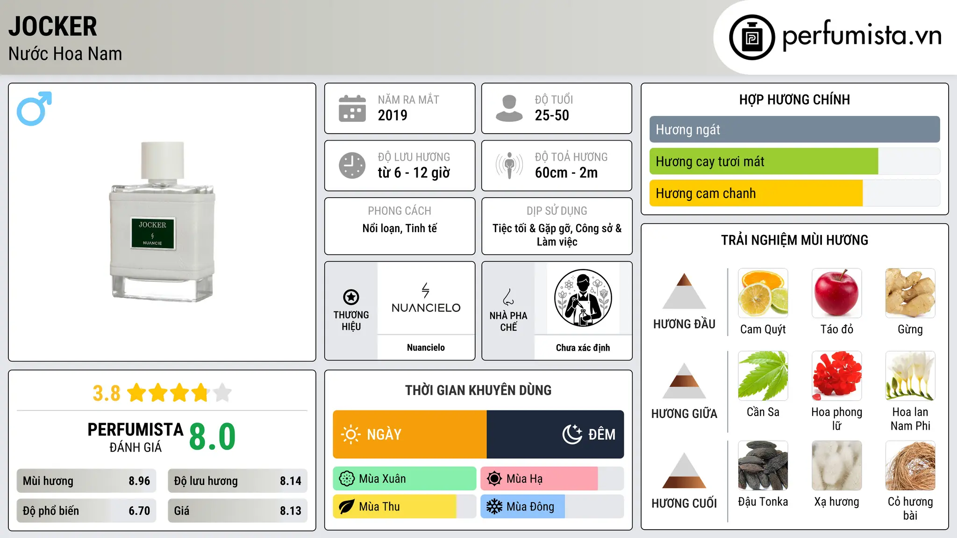
Task: Click the longevity value từ 6 - 12 giờ
Action: (414, 173)
